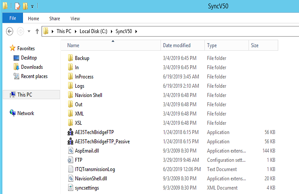Image resolution: width=299 pixels, height=194 pixels.
Task: Open the File menu tab
Action: coord(12,19)
